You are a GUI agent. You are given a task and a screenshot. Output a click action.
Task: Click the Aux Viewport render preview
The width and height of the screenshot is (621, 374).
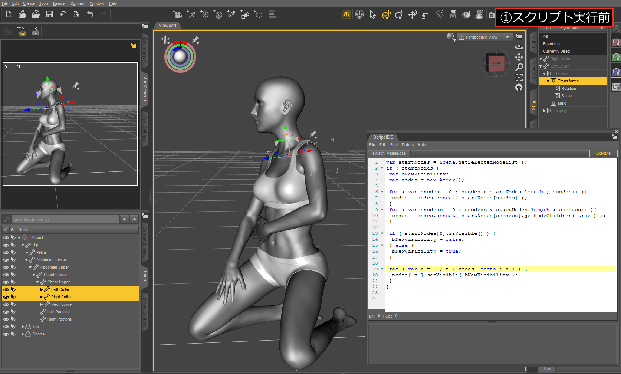point(70,124)
